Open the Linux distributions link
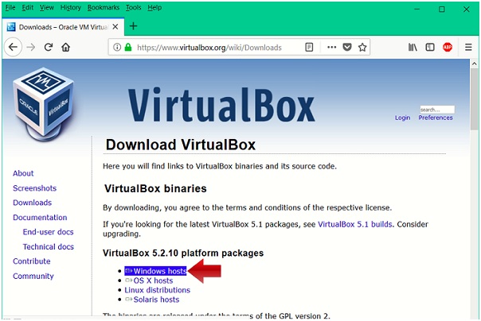The height and width of the screenshot is (321, 481). 158,290
